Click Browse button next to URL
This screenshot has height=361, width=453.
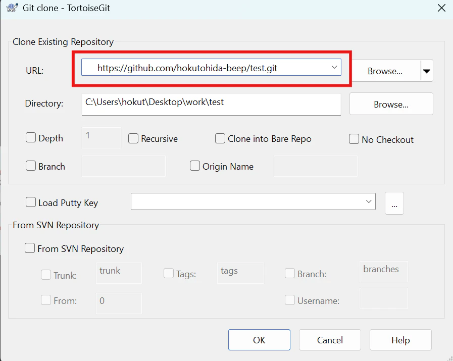click(385, 71)
